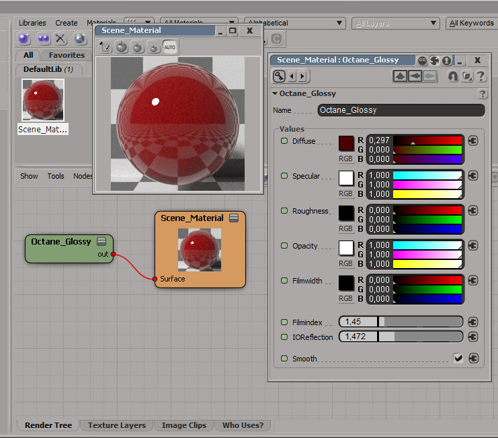
Task: Click Smooth connection plug icon
Action: [x=473, y=358]
